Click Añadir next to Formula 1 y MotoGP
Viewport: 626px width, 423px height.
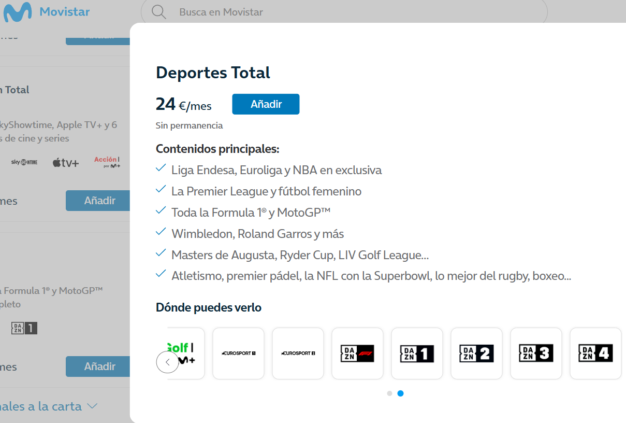(x=98, y=366)
